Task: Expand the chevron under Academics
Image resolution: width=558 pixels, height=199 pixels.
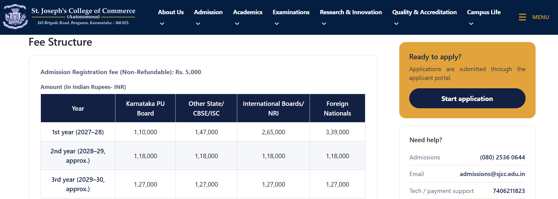Action: 237,24
